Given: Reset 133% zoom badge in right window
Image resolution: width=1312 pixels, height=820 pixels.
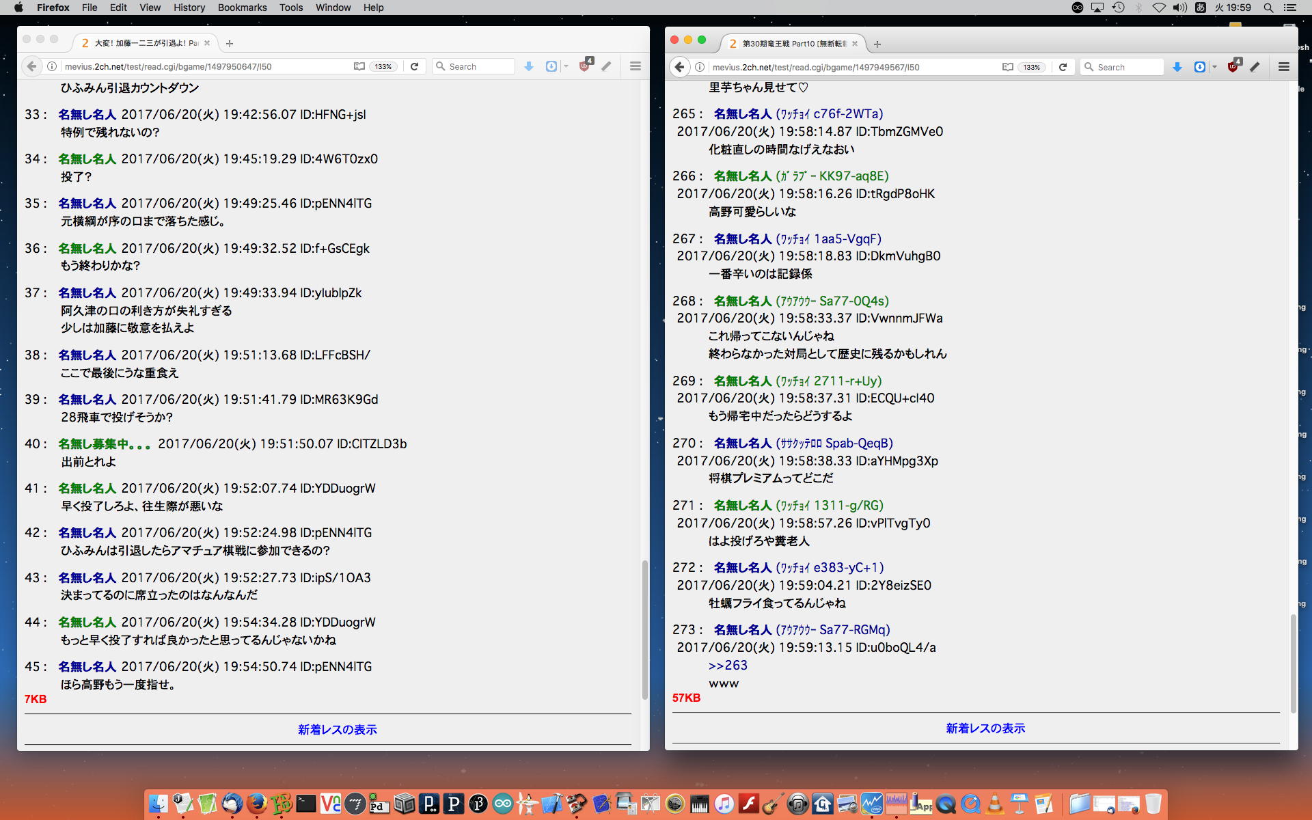Looking at the screenshot, I should click(x=1031, y=67).
